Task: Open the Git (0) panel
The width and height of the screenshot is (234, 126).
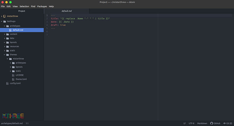Action: [x=228, y=123]
